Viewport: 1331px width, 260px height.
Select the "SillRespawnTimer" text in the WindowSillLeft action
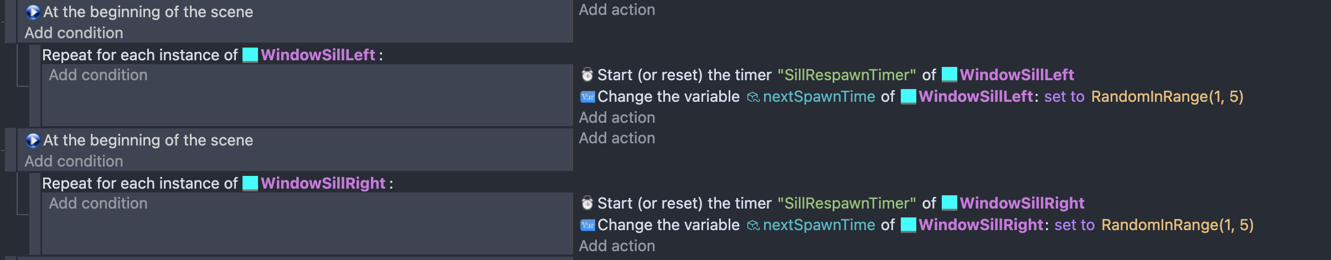tap(847, 75)
